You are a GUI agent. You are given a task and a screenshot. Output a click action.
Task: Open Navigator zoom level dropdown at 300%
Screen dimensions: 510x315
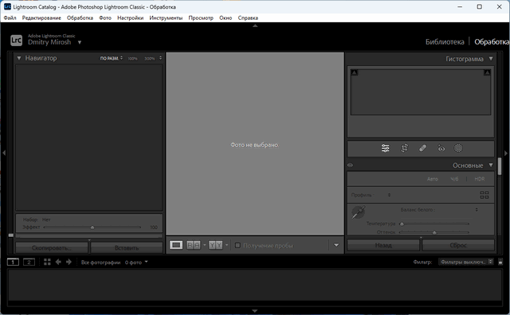[x=160, y=58]
